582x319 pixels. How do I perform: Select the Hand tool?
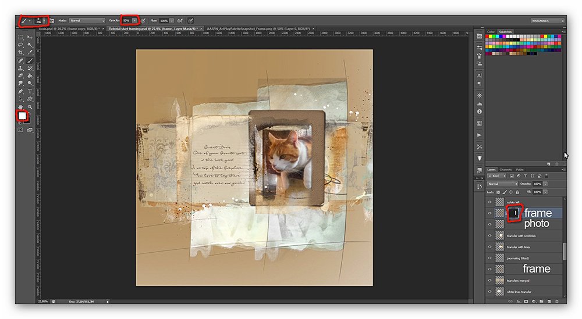click(20, 107)
